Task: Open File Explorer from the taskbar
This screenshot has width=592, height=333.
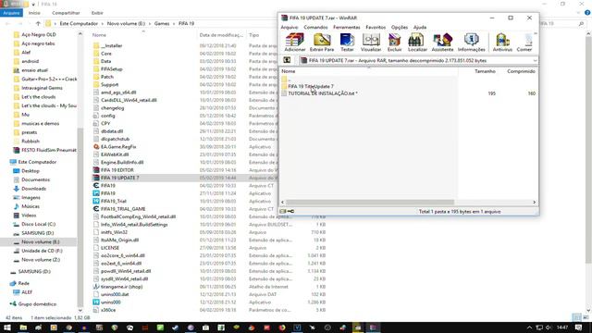Action: pyautogui.click(x=23, y=327)
